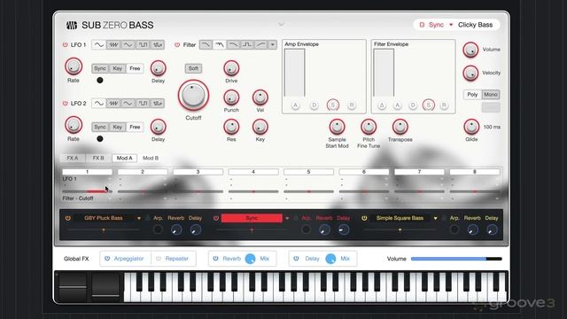Select sawtooth waveform for LFO 1
Viewport: 567px width, 319px height.
pyautogui.click(x=113, y=45)
